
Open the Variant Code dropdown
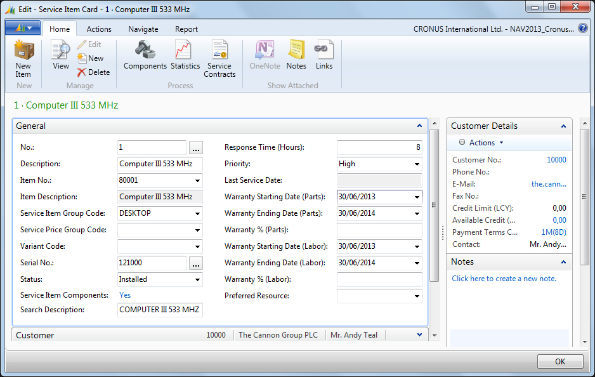click(197, 247)
